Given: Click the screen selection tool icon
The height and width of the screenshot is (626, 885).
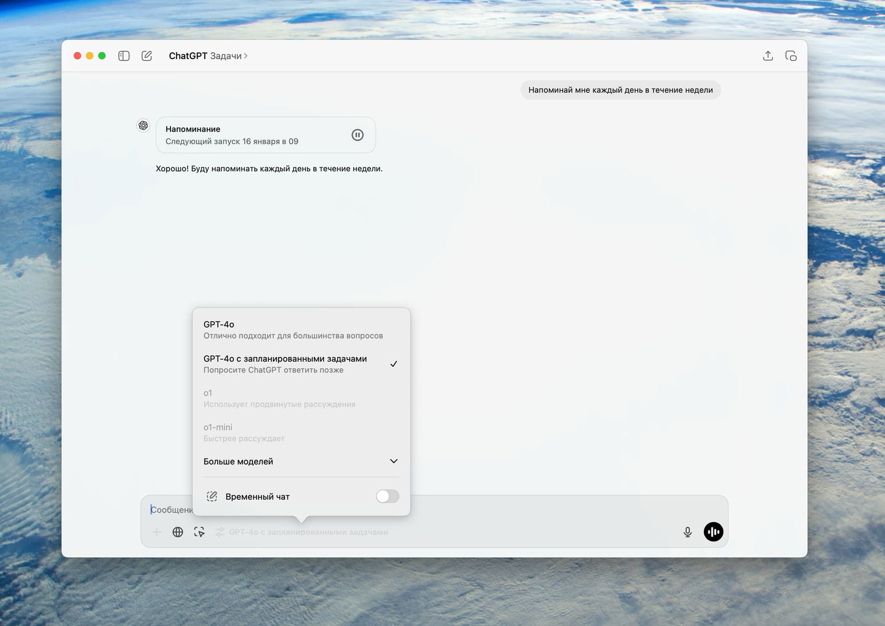Looking at the screenshot, I should click(x=199, y=532).
